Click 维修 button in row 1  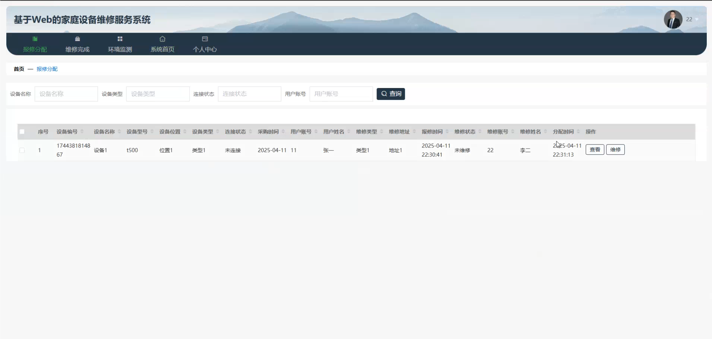tap(615, 150)
